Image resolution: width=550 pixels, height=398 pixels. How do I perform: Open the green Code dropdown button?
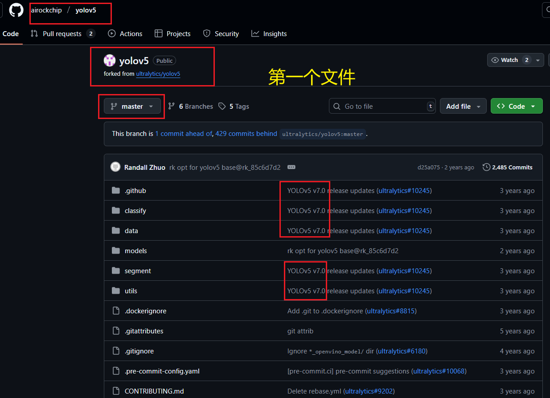(x=517, y=107)
